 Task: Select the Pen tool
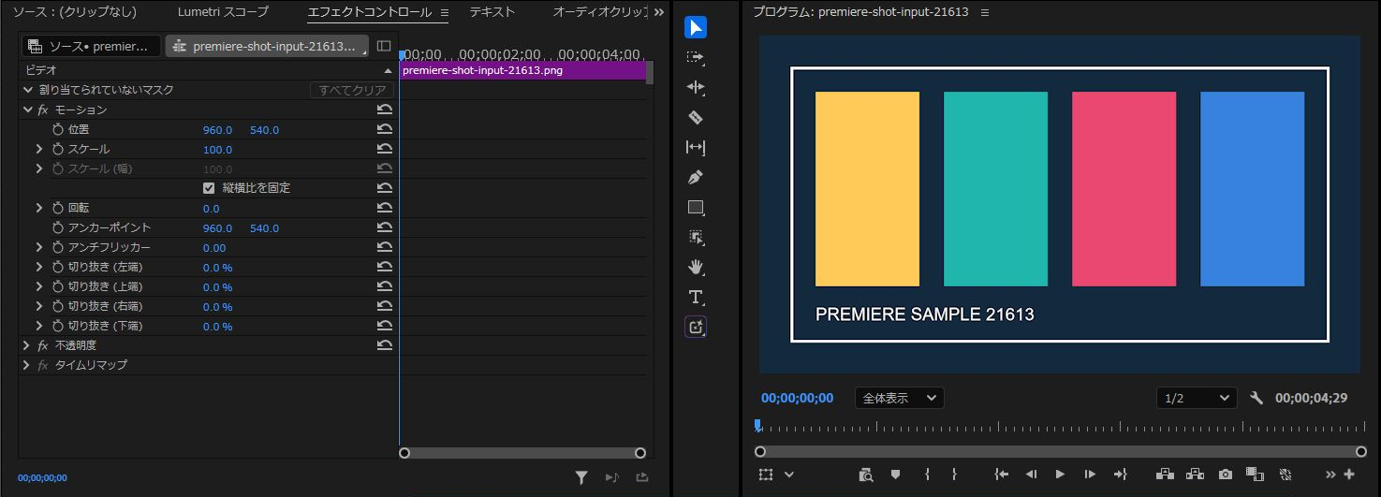tap(696, 177)
